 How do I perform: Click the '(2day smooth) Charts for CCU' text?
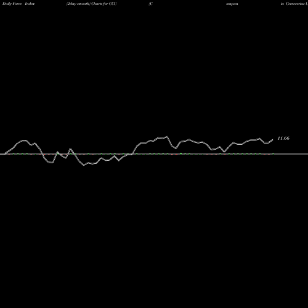coord(92,4)
